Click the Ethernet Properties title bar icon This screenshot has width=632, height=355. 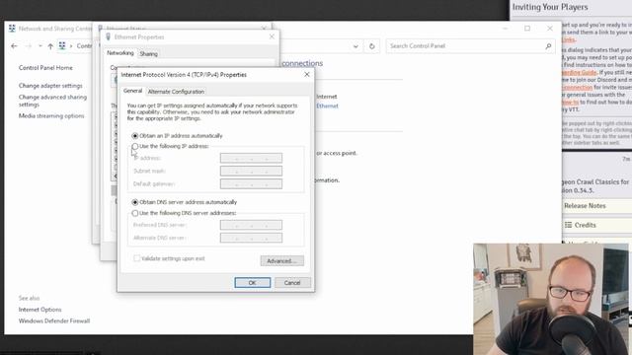coord(108,36)
